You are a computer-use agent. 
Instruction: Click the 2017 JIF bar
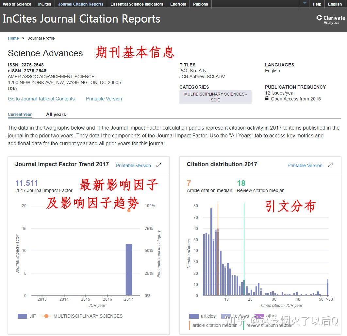point(129,269)
